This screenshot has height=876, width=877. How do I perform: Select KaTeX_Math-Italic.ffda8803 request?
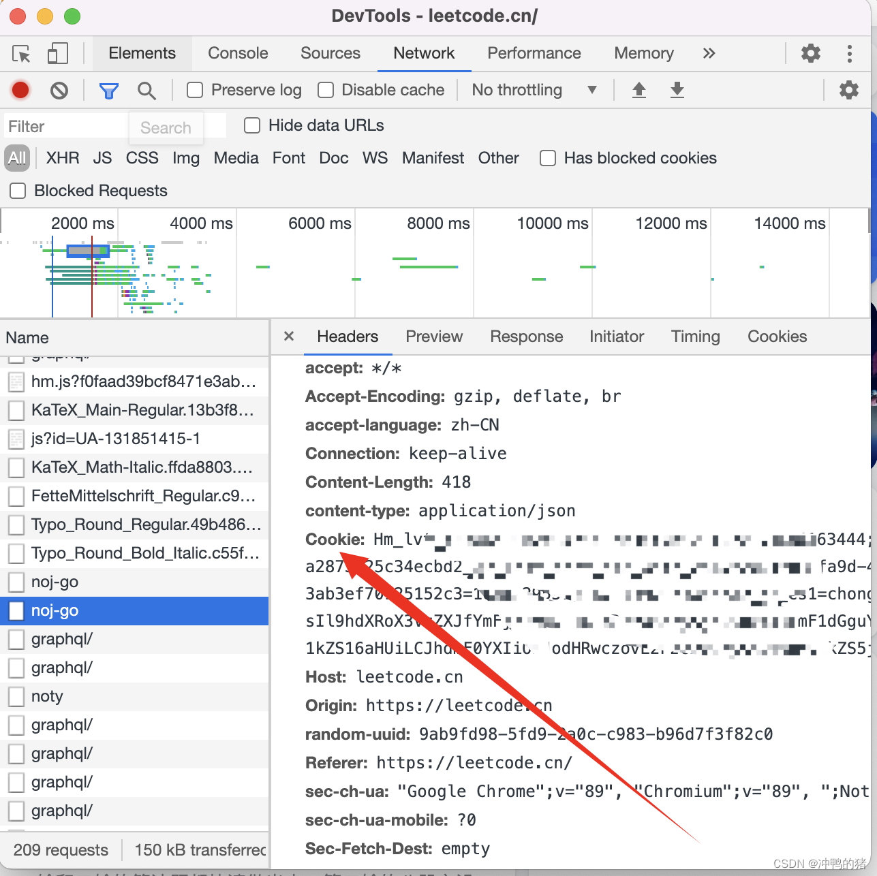click(134, 467)
